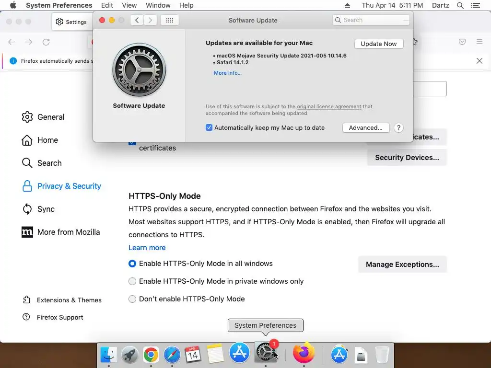The width and height of the screenshot is (491, 368).
Task: Go forward in System Preferences window
Action: [150, 20]
